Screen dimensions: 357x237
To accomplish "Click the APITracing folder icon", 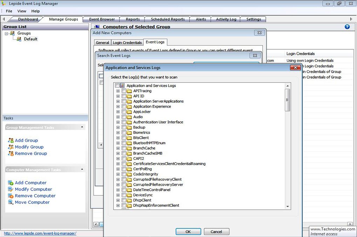I will (x=129, y=91).
